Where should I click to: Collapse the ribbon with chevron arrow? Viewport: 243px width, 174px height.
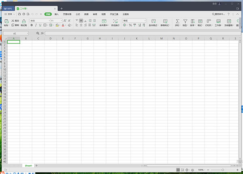coord(237,14)
